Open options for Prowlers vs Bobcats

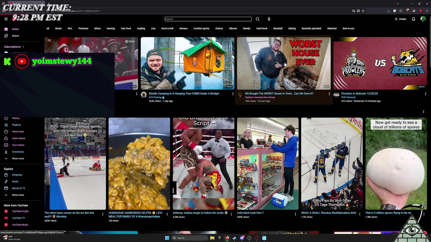pyautogui.click(x=425, y=94)
